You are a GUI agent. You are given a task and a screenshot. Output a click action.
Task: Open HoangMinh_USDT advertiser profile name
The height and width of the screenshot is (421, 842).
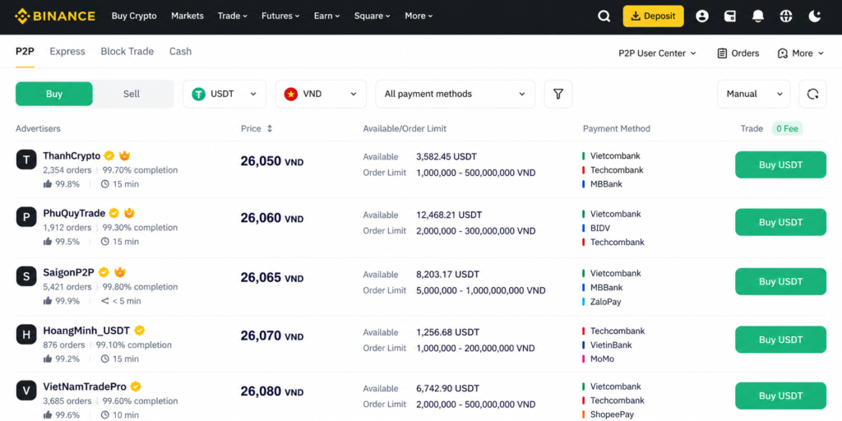point(87,331)
